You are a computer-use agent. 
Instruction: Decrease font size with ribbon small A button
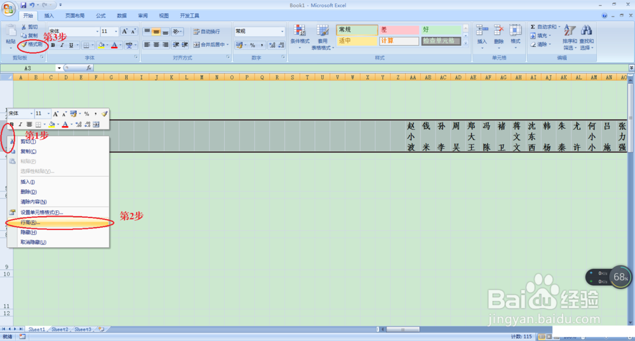coord(133,31)
